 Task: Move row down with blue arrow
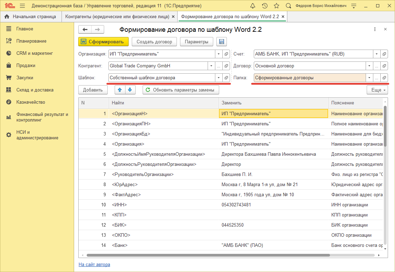click(x=130, y=90)
